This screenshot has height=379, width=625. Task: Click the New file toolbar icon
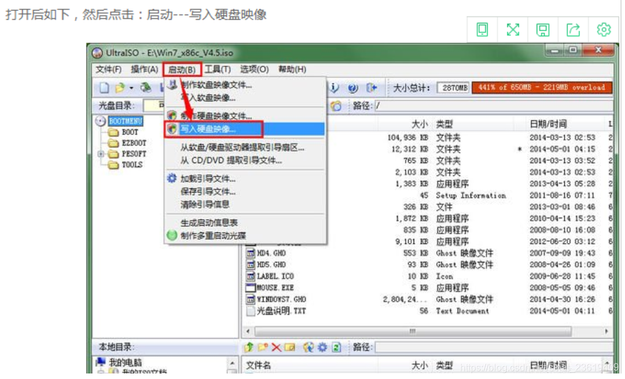[x=104, y=87]
